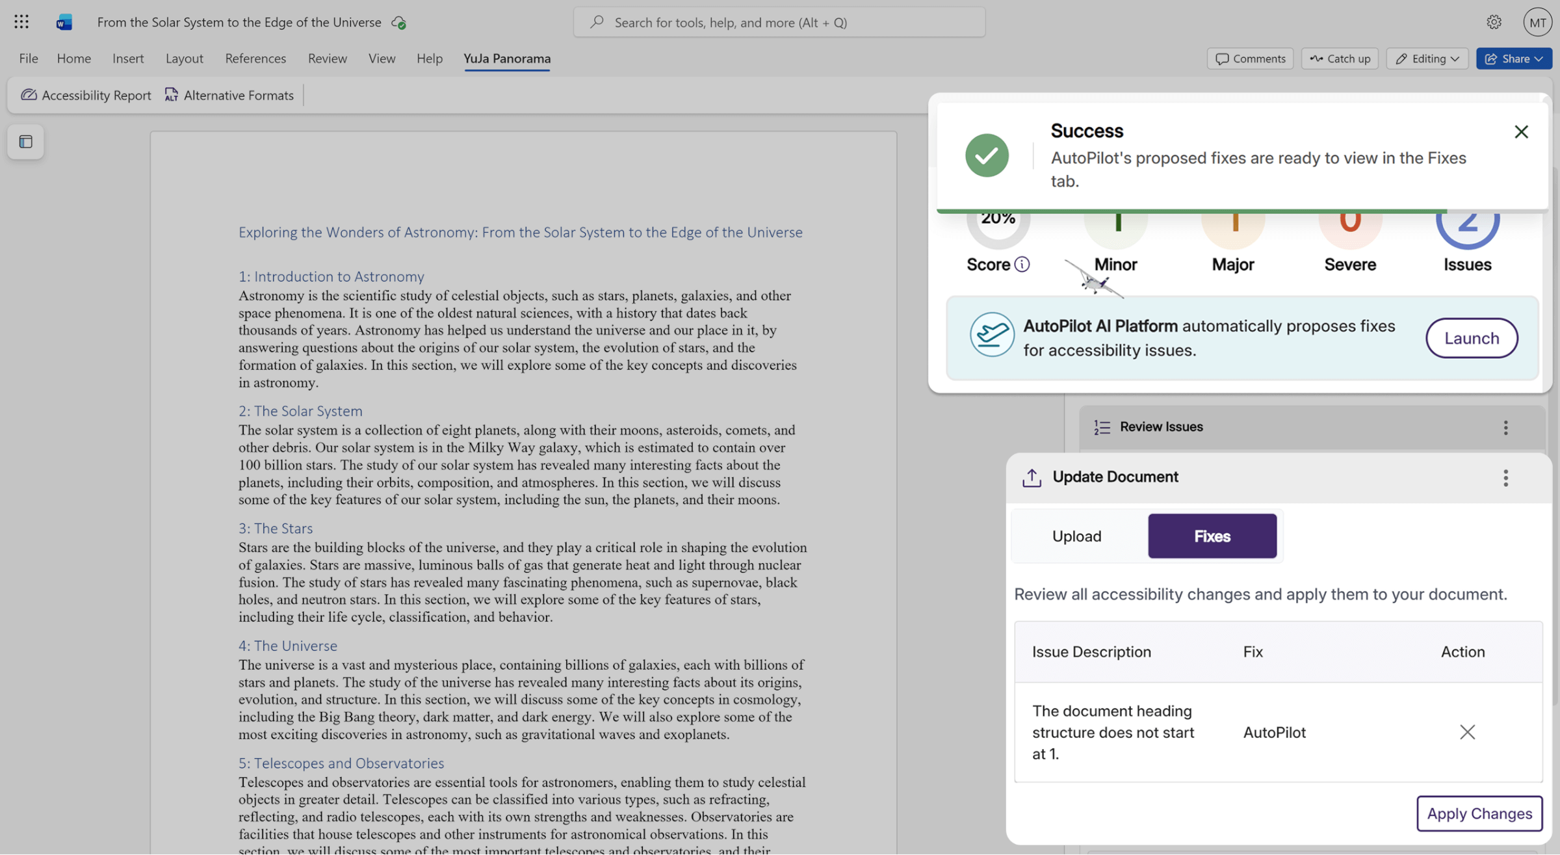Open Update Document three-dot menu

click(x=1505, y=477)
